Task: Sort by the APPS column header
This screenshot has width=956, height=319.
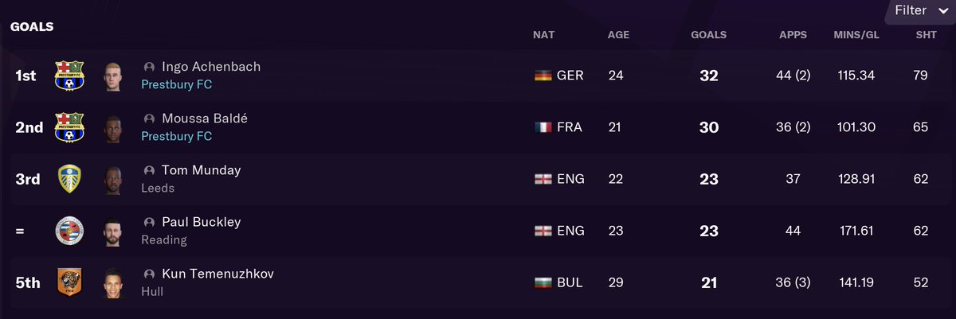Action: coord(793,35)
